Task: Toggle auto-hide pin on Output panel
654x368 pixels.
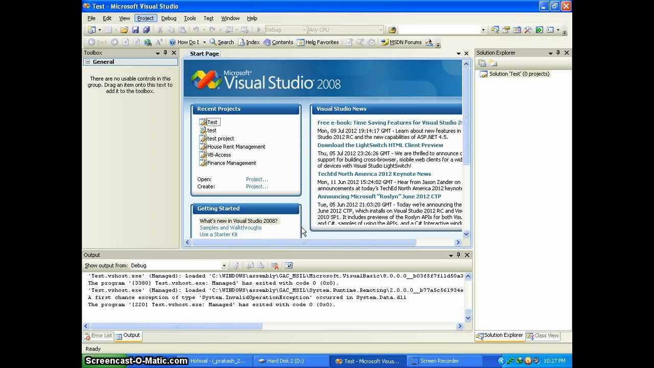Action: click(458, 255)
